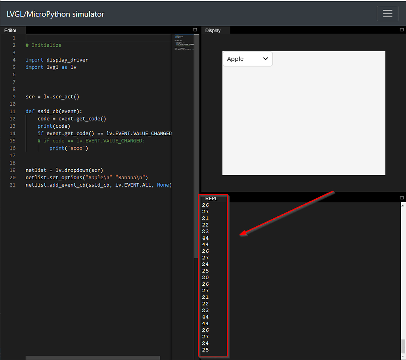406x360 pixels.
Task: Switch to the Display tab
Action: (213, 30)
